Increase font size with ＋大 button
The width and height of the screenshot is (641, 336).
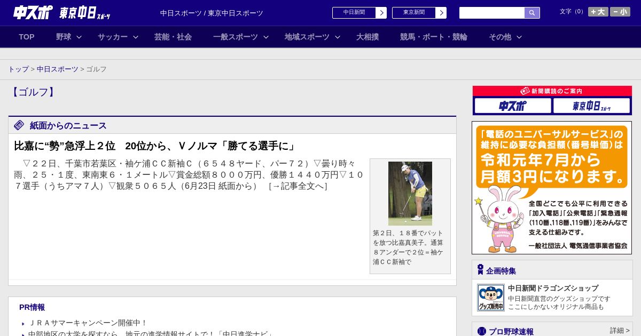click(598, 12)
